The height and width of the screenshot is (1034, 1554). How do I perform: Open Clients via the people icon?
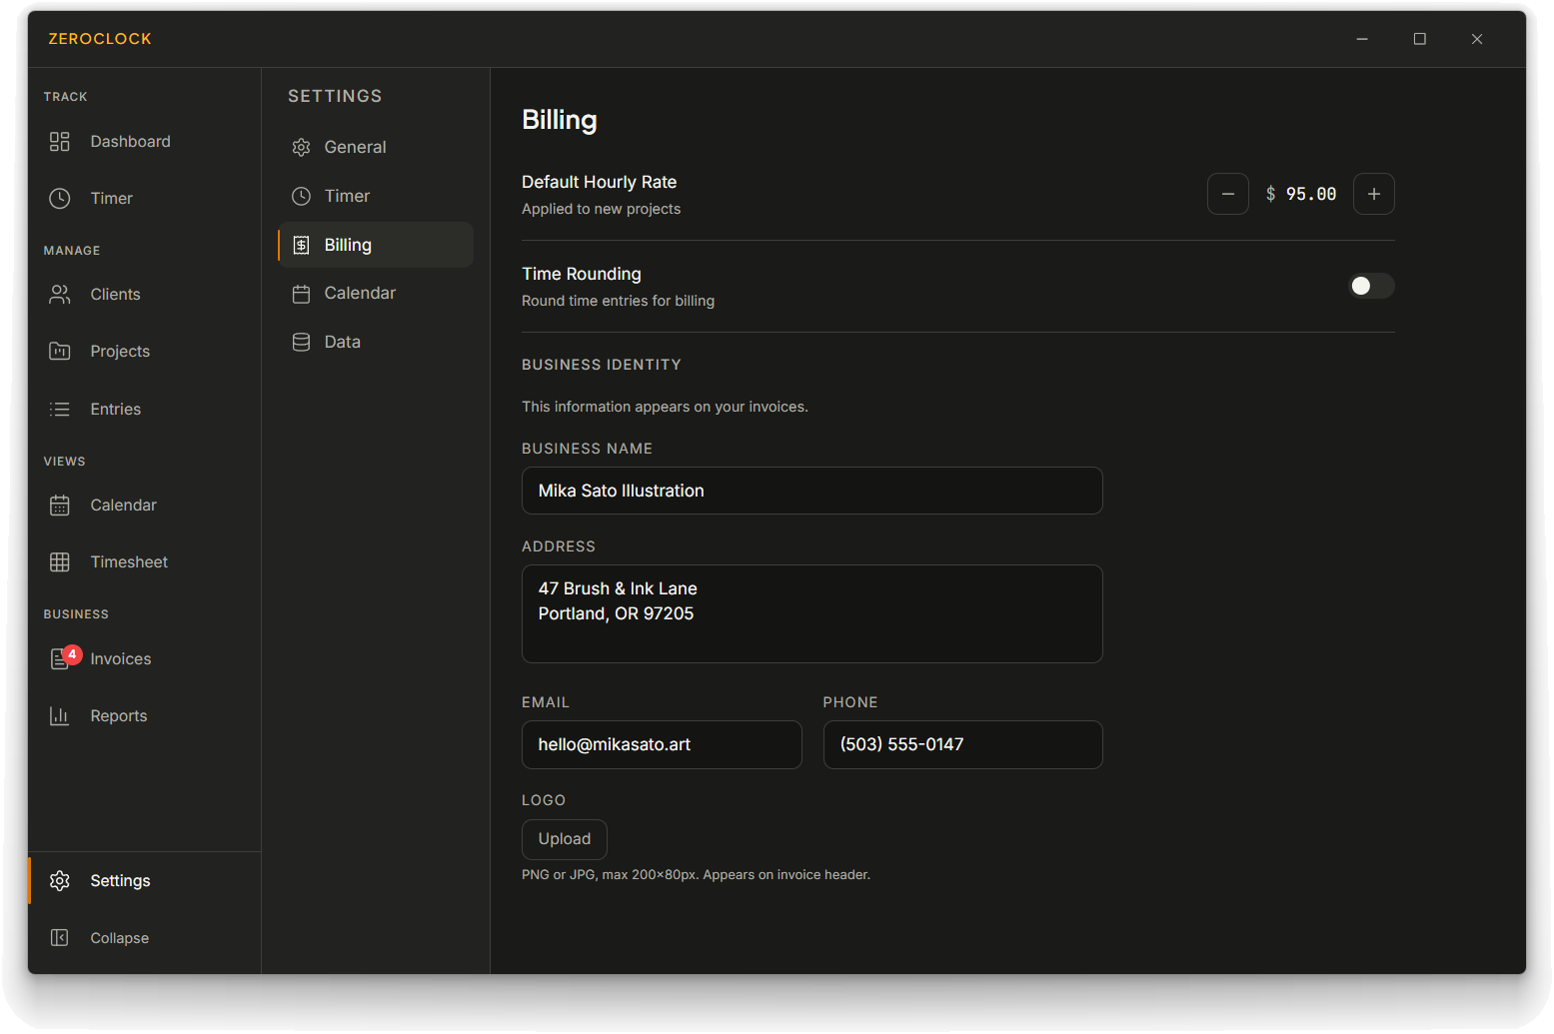coord(60,295)
